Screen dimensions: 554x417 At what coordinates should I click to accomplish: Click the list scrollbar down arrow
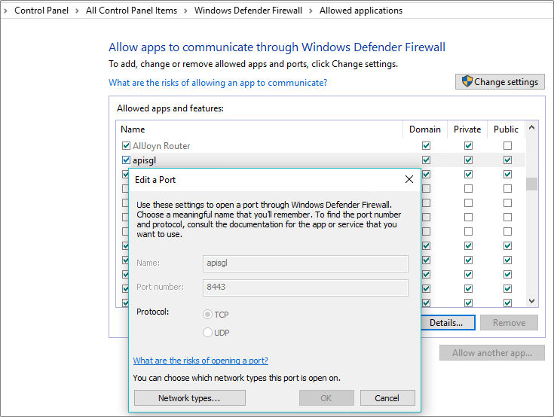(531, 301)
